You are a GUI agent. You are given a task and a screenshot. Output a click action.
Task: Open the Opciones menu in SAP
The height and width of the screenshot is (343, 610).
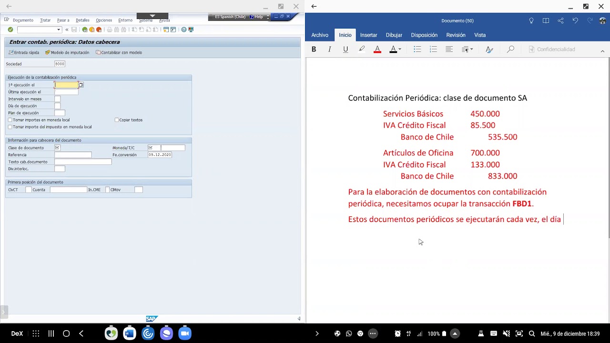click(104, 20)
